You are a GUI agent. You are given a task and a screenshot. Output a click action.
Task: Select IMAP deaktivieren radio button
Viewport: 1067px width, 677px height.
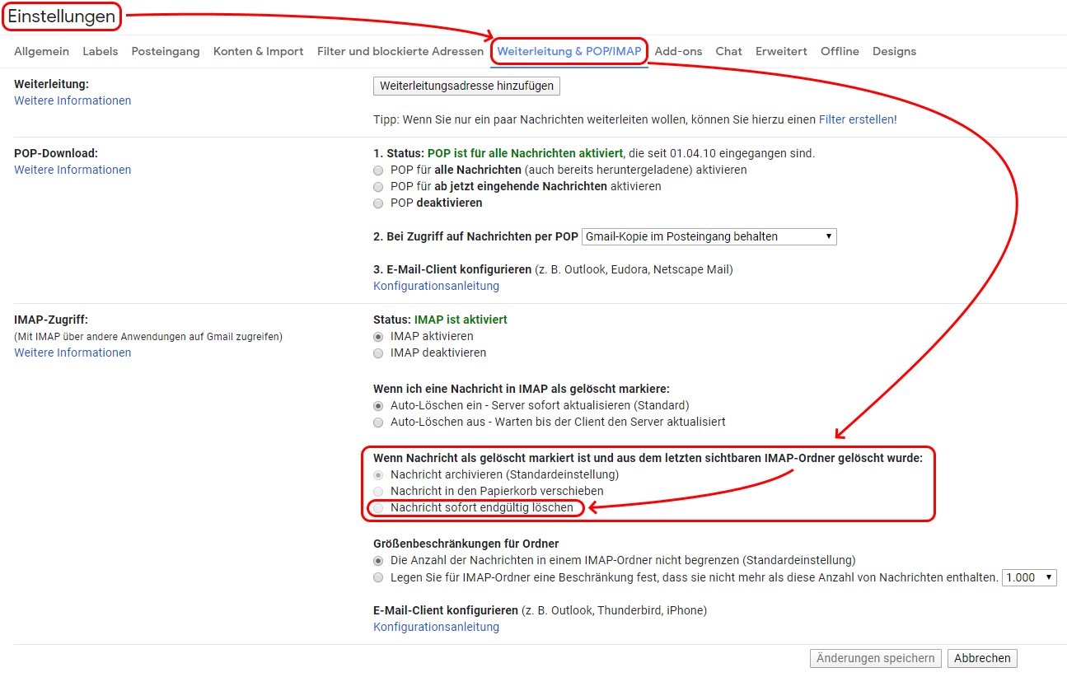[378, 353]
